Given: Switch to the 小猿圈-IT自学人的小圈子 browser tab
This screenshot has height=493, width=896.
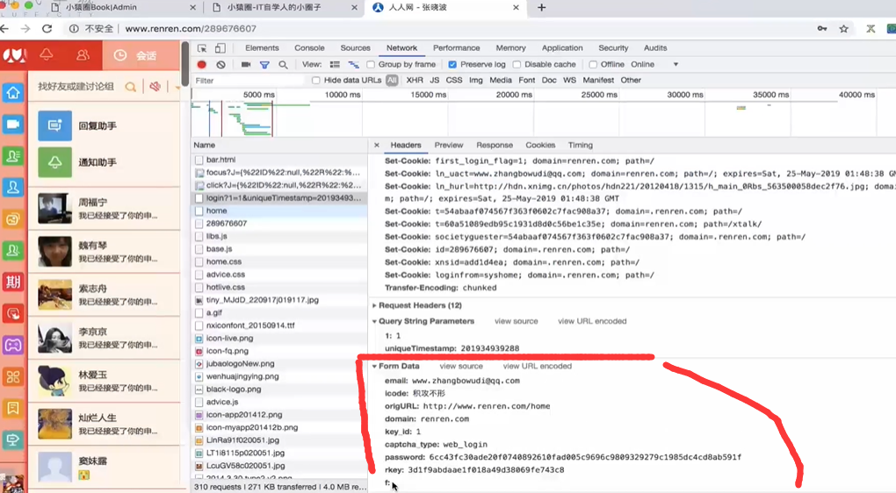Looking at the screenshot, I should click(283, 7).
